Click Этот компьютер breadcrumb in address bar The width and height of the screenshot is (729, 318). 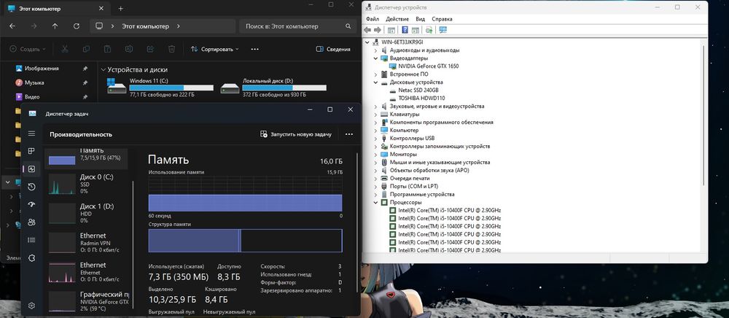(146, 26)
